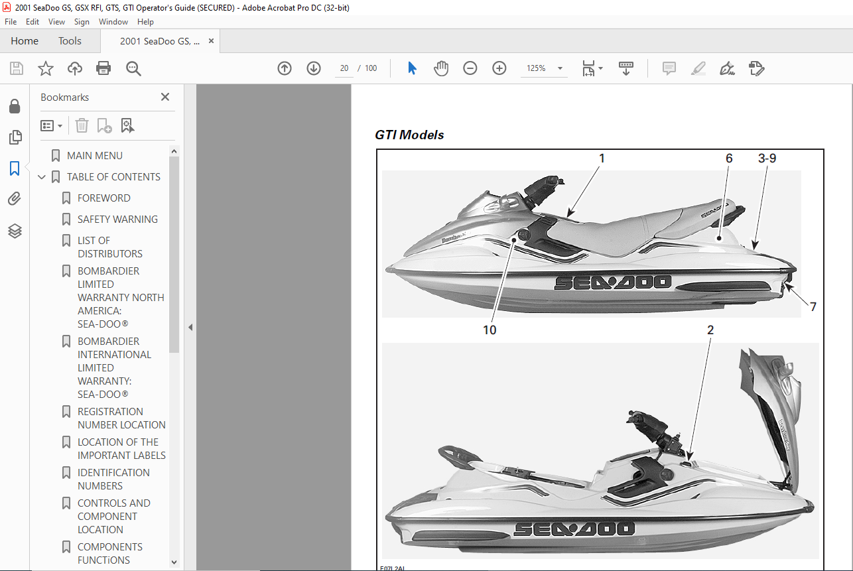Open the Edit menu
This screenshot has width=853, height=571.
click(x=33, y=22)
